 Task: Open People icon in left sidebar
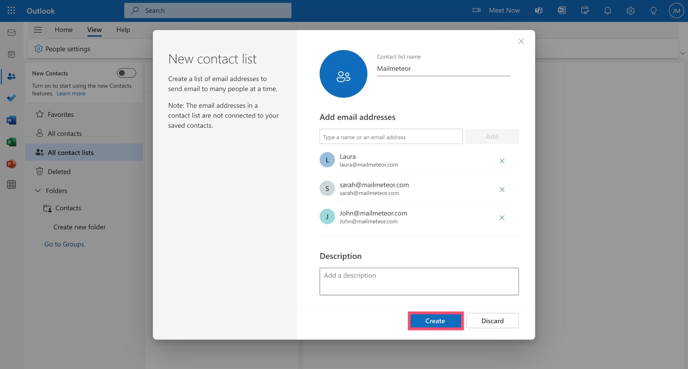[x=11, y=76]
